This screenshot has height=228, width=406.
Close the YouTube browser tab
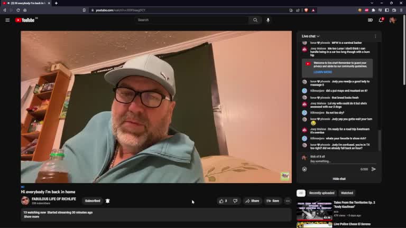click(x=49, y=3)
